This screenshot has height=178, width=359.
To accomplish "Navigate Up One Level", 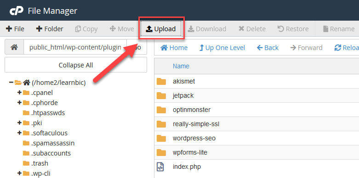I will point(222,48).
